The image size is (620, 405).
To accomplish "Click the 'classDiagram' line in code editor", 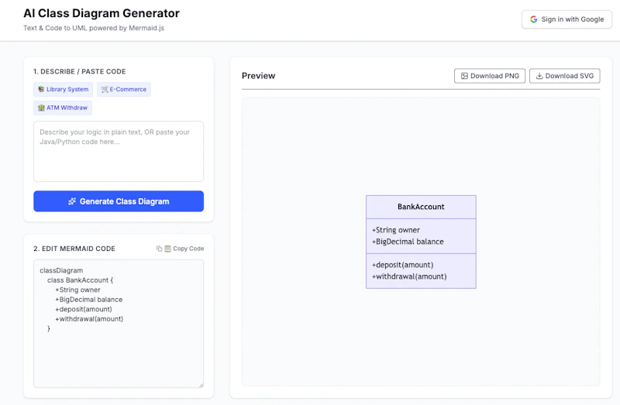I will click(x=61, y=270).
